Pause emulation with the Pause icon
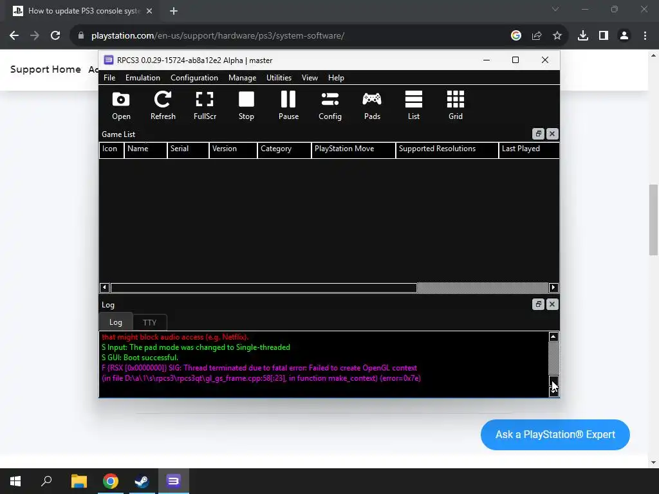This screenshot has height=494, width=659. point(288,106)
